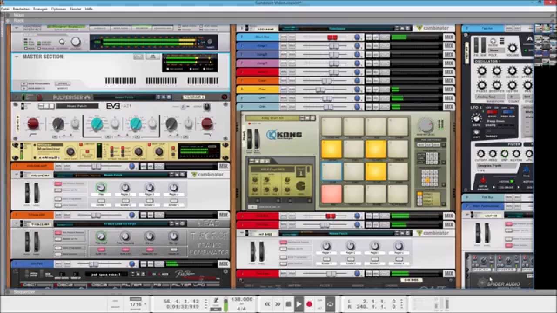Click the rack navigator thumbnail overview
This screenshot has width=557, height=313.
point(545,45)
